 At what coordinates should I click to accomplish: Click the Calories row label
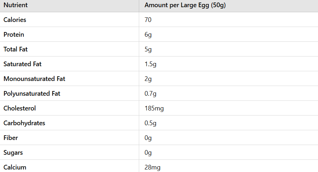15,20
